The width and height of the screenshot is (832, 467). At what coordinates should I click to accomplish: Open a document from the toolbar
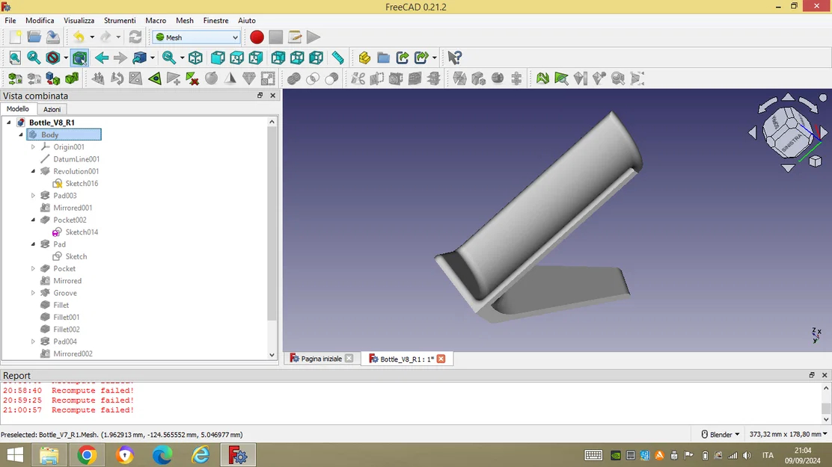click(x=34, y=37)
